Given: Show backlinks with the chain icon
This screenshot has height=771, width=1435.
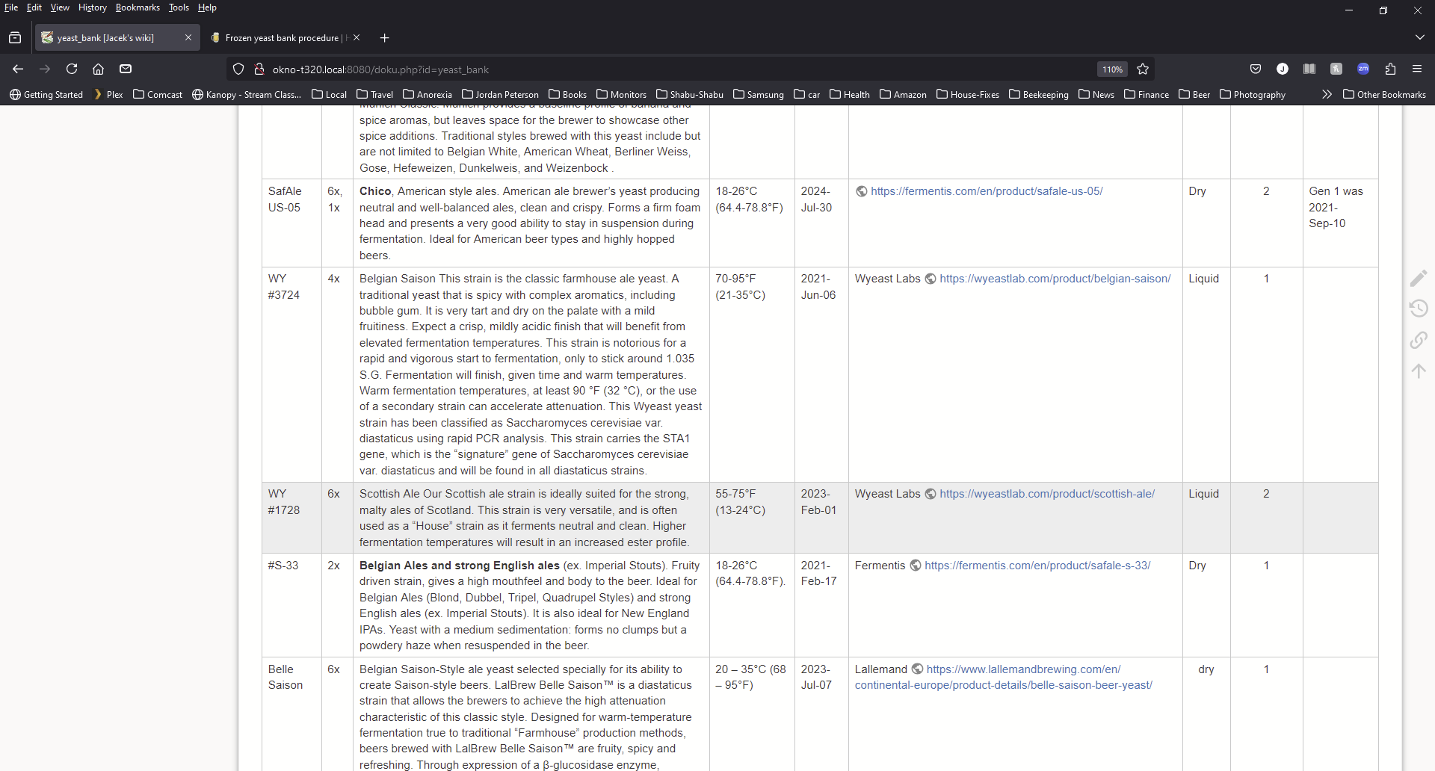Looking at the screenshot, I should (x=1419, y=340).
